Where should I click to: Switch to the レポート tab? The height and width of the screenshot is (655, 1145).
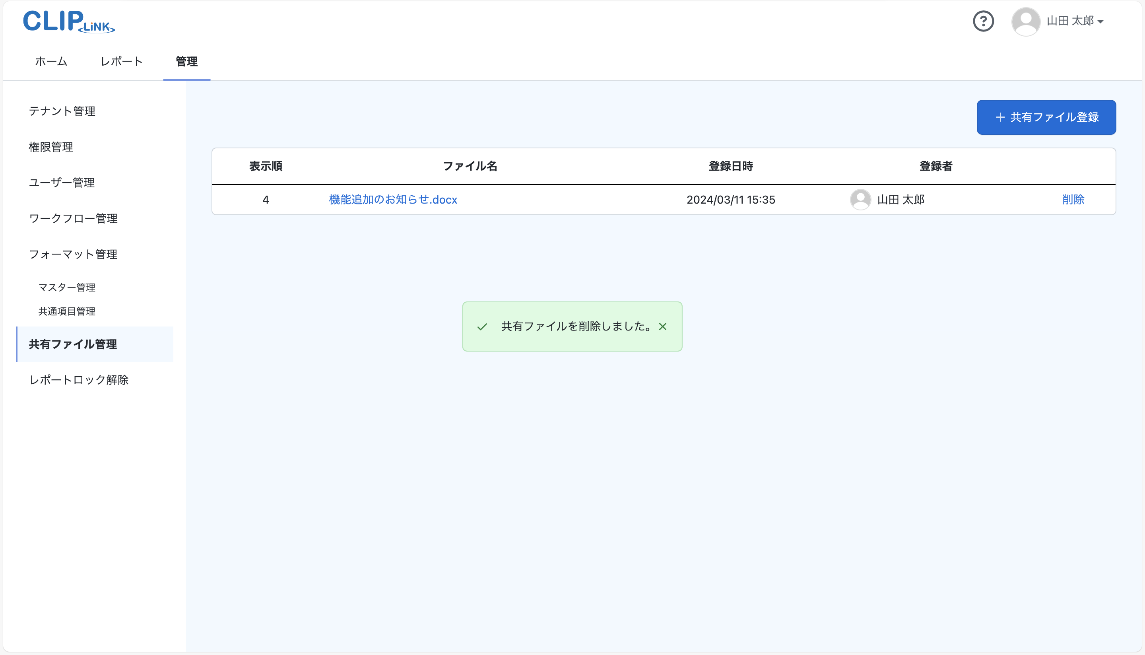point(121,61)
